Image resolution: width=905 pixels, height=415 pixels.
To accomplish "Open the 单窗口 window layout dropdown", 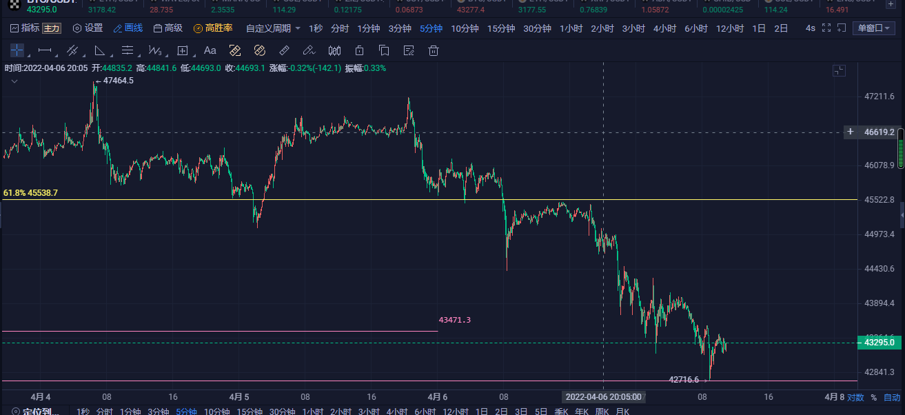I will (873, 28).
